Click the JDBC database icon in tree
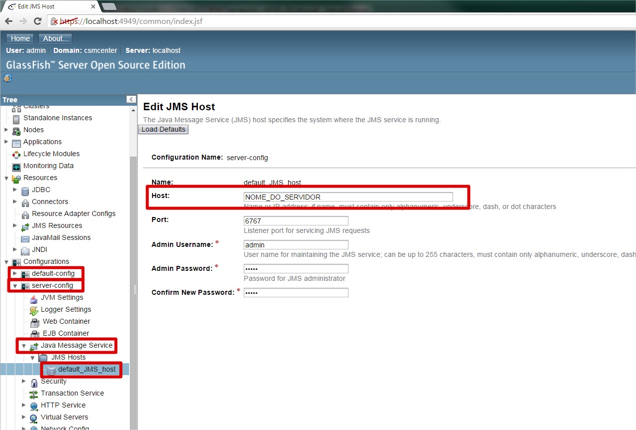 25,190
